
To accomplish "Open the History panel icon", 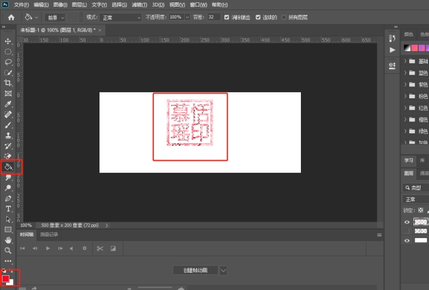I will pyautogui.click(x=392, y=39).
